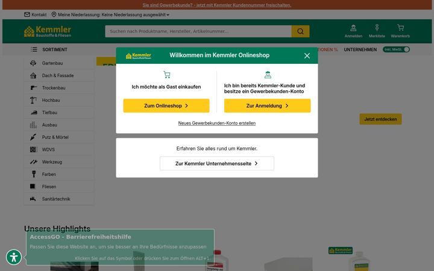Close the Willkommen dialog with X
The height and width of the screenshot is (271, 434).
(307, 55)
